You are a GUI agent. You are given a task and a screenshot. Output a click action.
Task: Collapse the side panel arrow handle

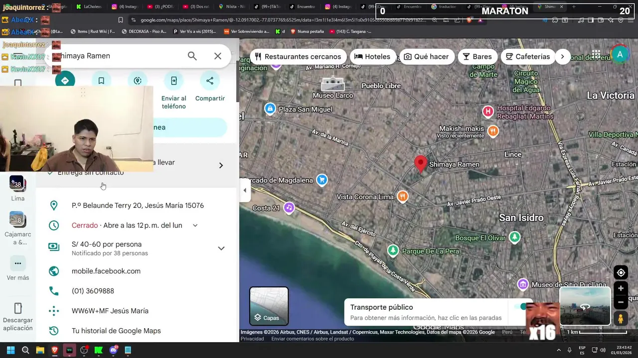244,190
